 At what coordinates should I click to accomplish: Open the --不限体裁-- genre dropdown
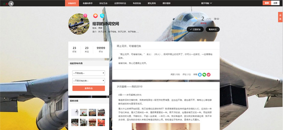tap(89, 73)
